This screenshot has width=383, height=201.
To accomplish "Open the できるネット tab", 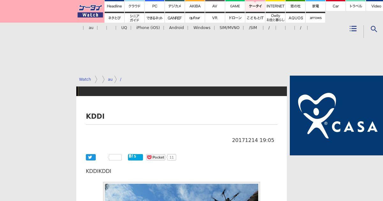I will [154, 18].
